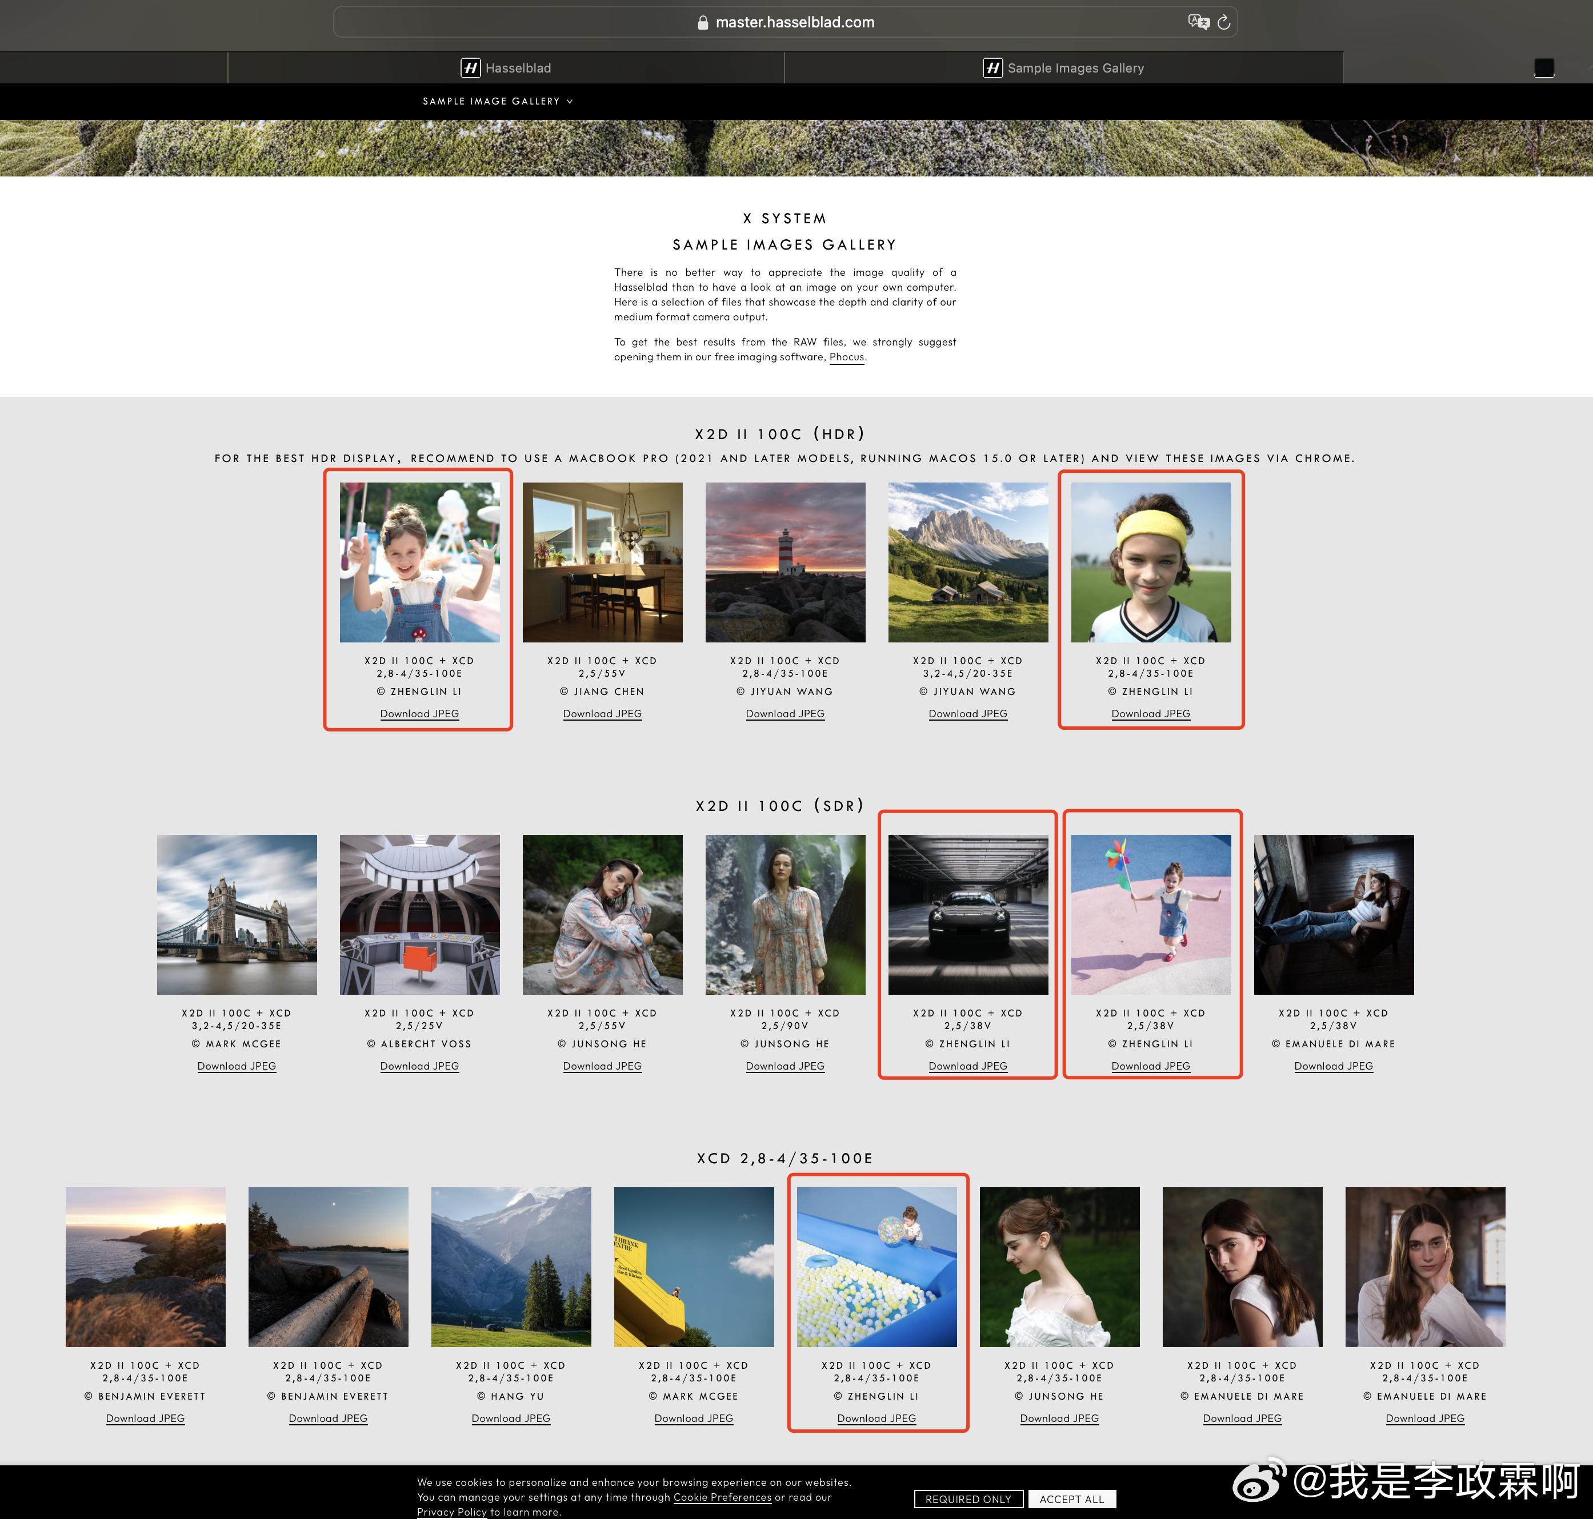Image resolution: width=1593 pixels, height=1519 pixels.
Task: Open the yellow building blue sky thumbnail
Action: tap(694, 1267)
